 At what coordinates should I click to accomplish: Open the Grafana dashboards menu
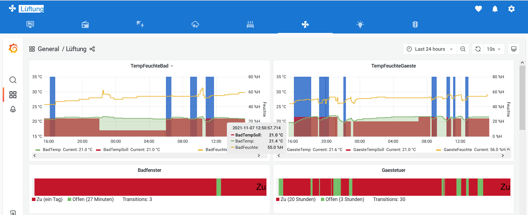(13, 95)
